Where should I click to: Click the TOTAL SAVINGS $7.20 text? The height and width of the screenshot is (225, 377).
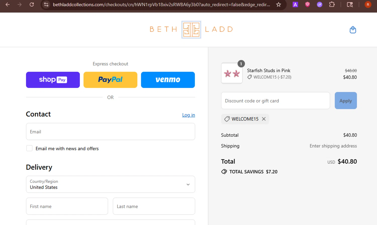253,172
